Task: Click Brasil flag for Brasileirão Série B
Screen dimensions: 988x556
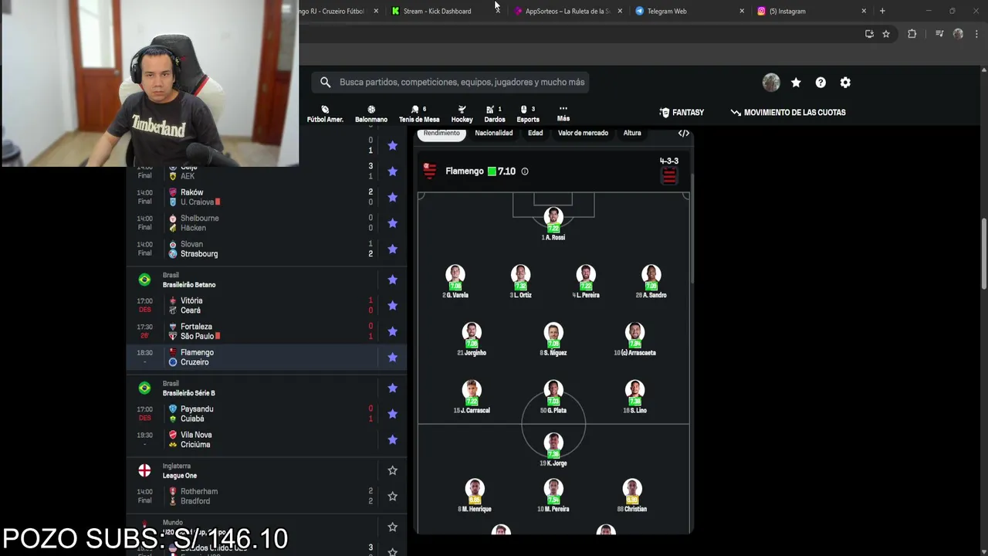Action: pos(144,388)
